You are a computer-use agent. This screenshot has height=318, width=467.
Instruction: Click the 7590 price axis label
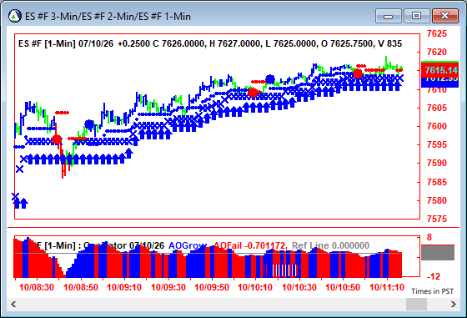437,164
